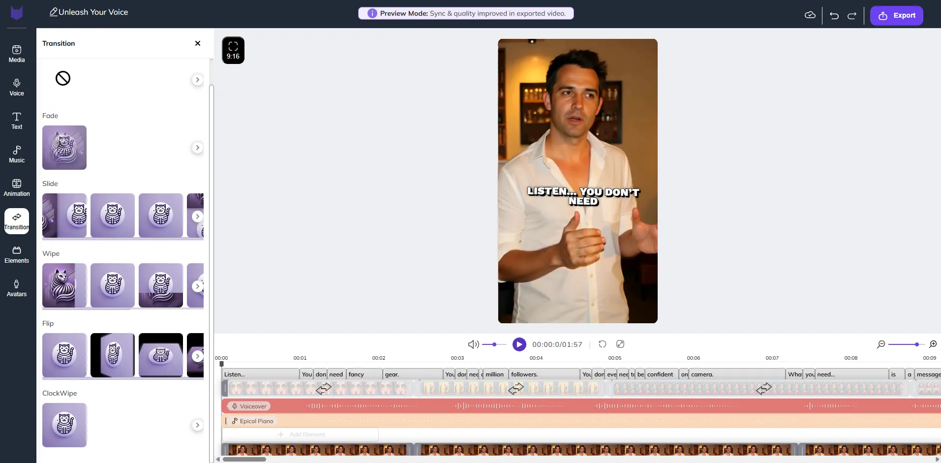Expand the Fade transitions arrow
The width and height of the screenshot is (941, 463).
click(x=197, y=148)
